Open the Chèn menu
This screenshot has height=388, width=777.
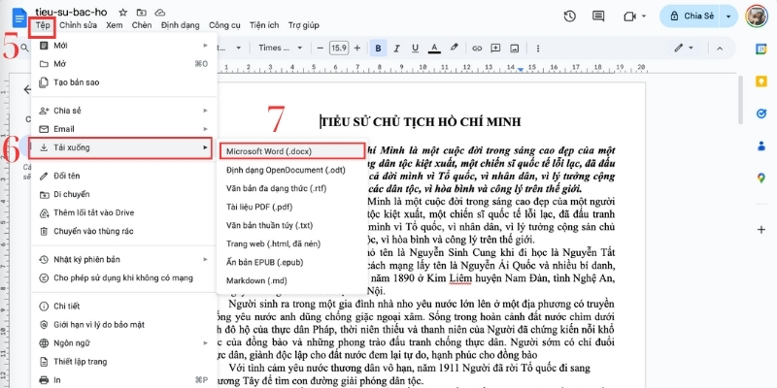click(142, 25)
